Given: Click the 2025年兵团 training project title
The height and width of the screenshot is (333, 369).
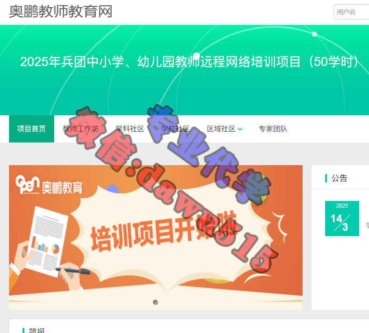Looking at the screenshot, I should 189,62.
